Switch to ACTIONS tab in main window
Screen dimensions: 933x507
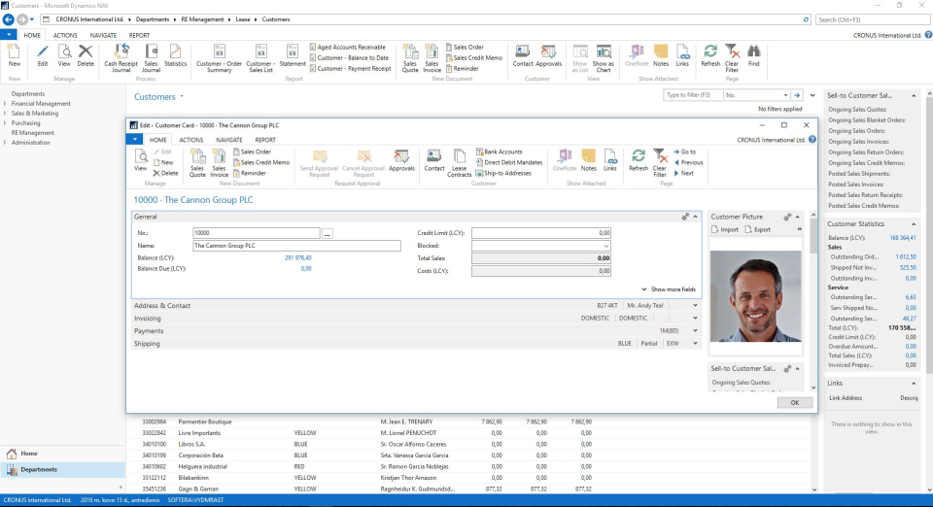click(x=65, y=35)
